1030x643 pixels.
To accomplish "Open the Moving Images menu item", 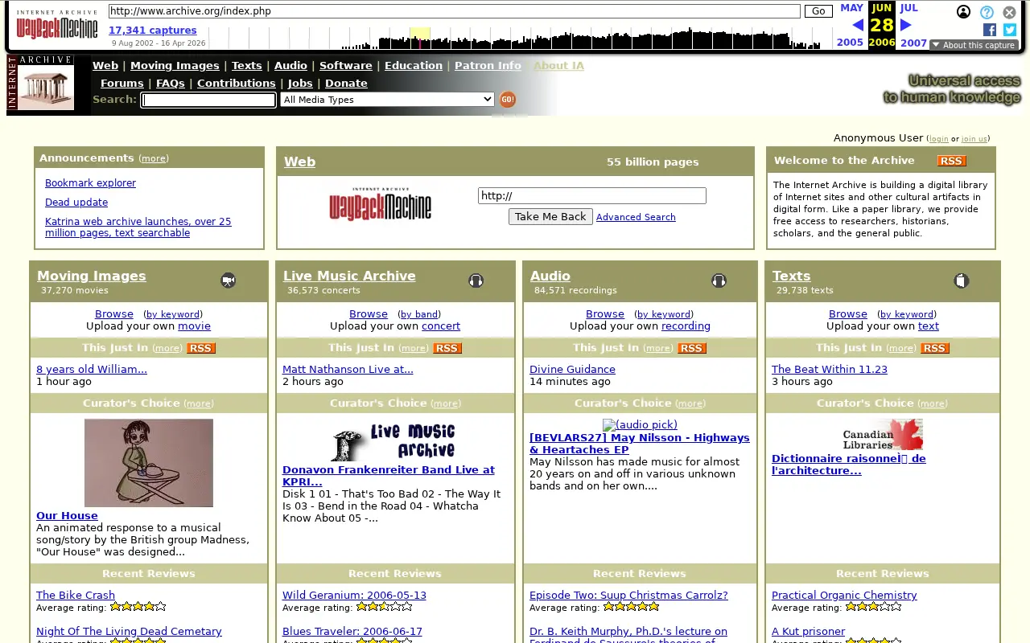I will tap(175, 66).
